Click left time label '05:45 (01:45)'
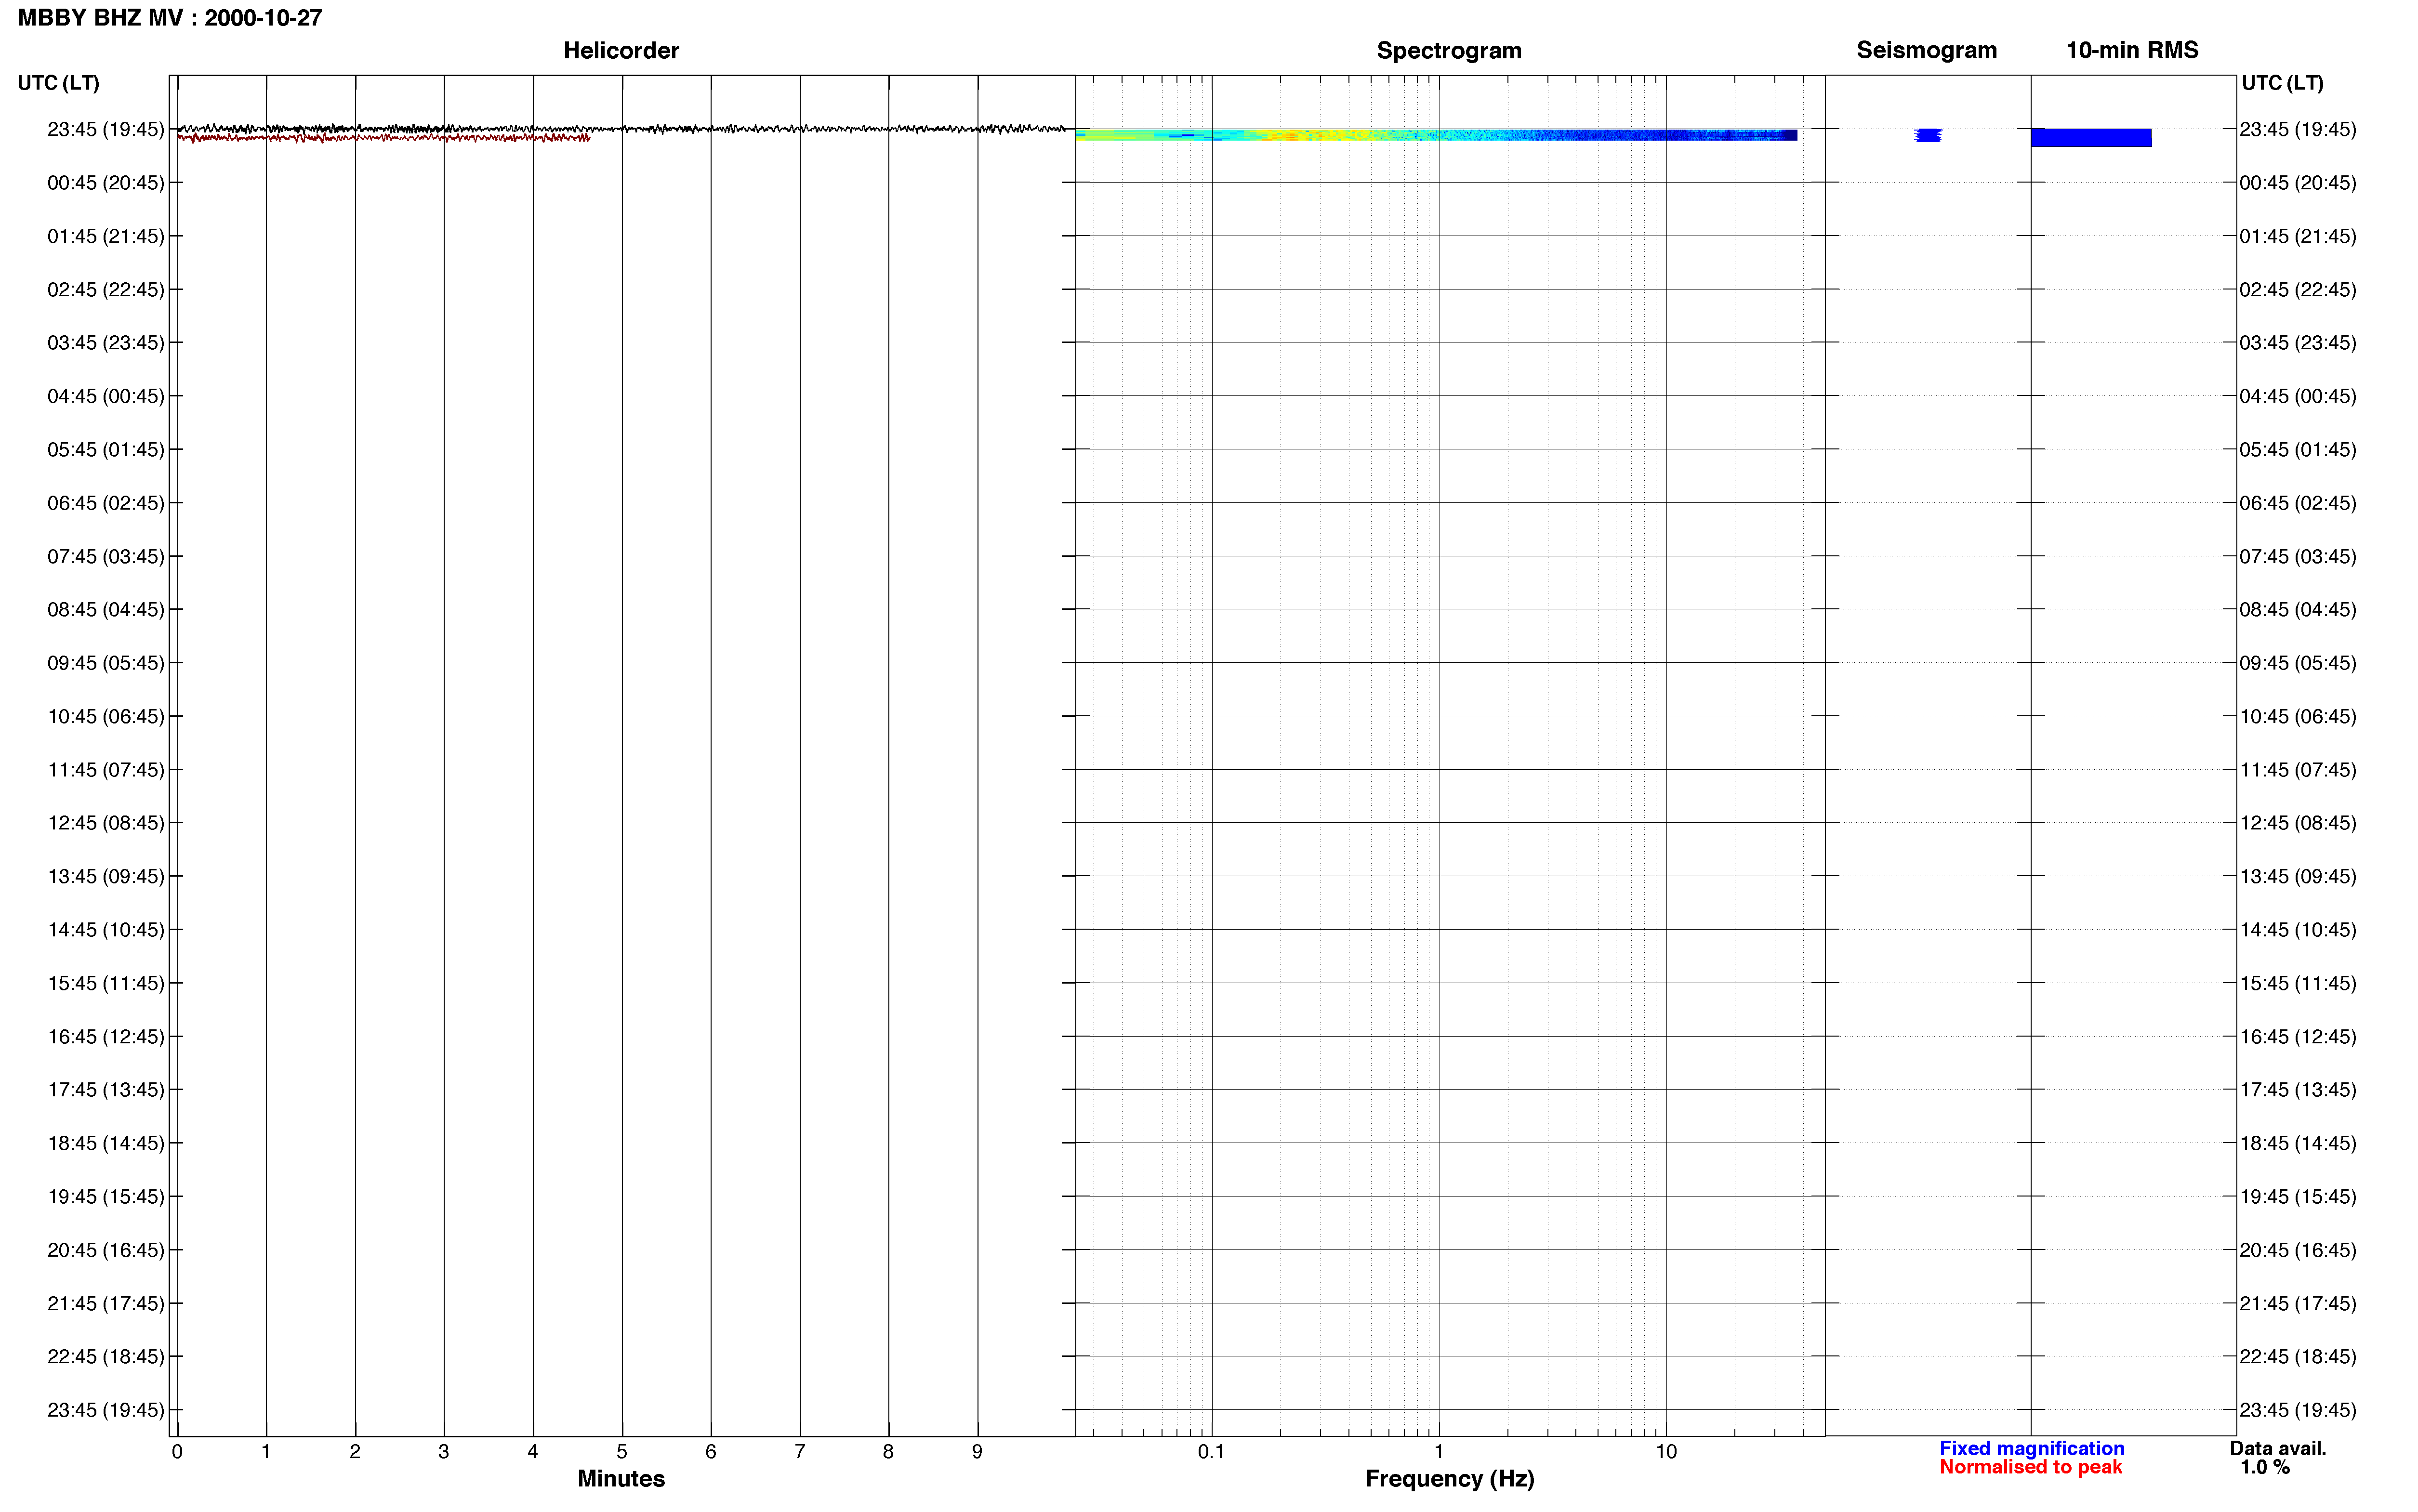This screenshot has width=2418, height=1512. click(106, 450)
